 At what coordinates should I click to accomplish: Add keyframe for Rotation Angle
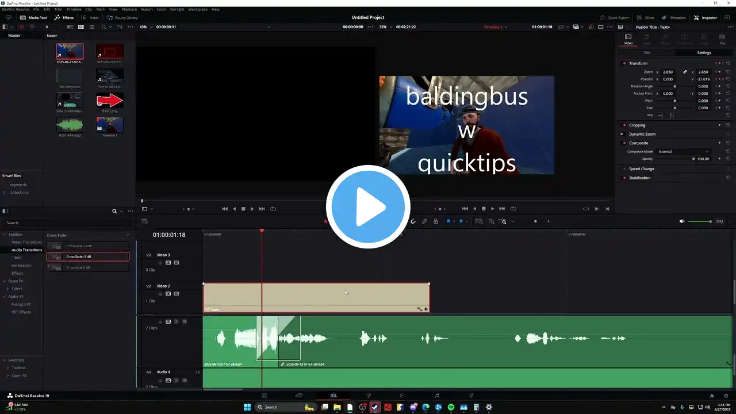[x=719, y=86]
